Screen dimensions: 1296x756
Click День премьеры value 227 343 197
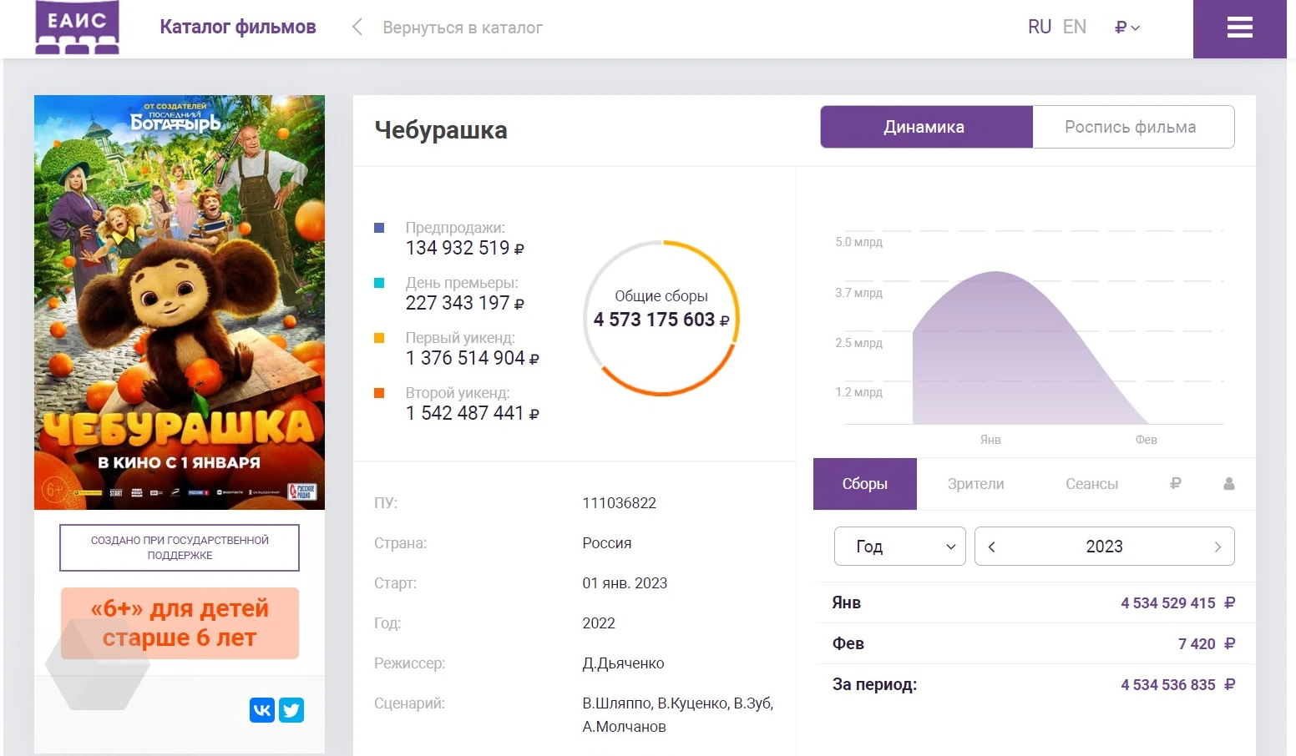coord(464,303)
